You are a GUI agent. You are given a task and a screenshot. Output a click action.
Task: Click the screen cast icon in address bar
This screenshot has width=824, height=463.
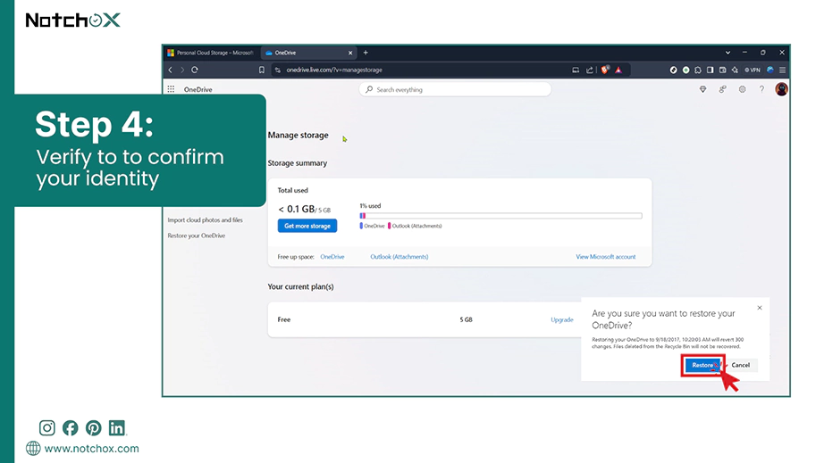(x=576, y=70)
